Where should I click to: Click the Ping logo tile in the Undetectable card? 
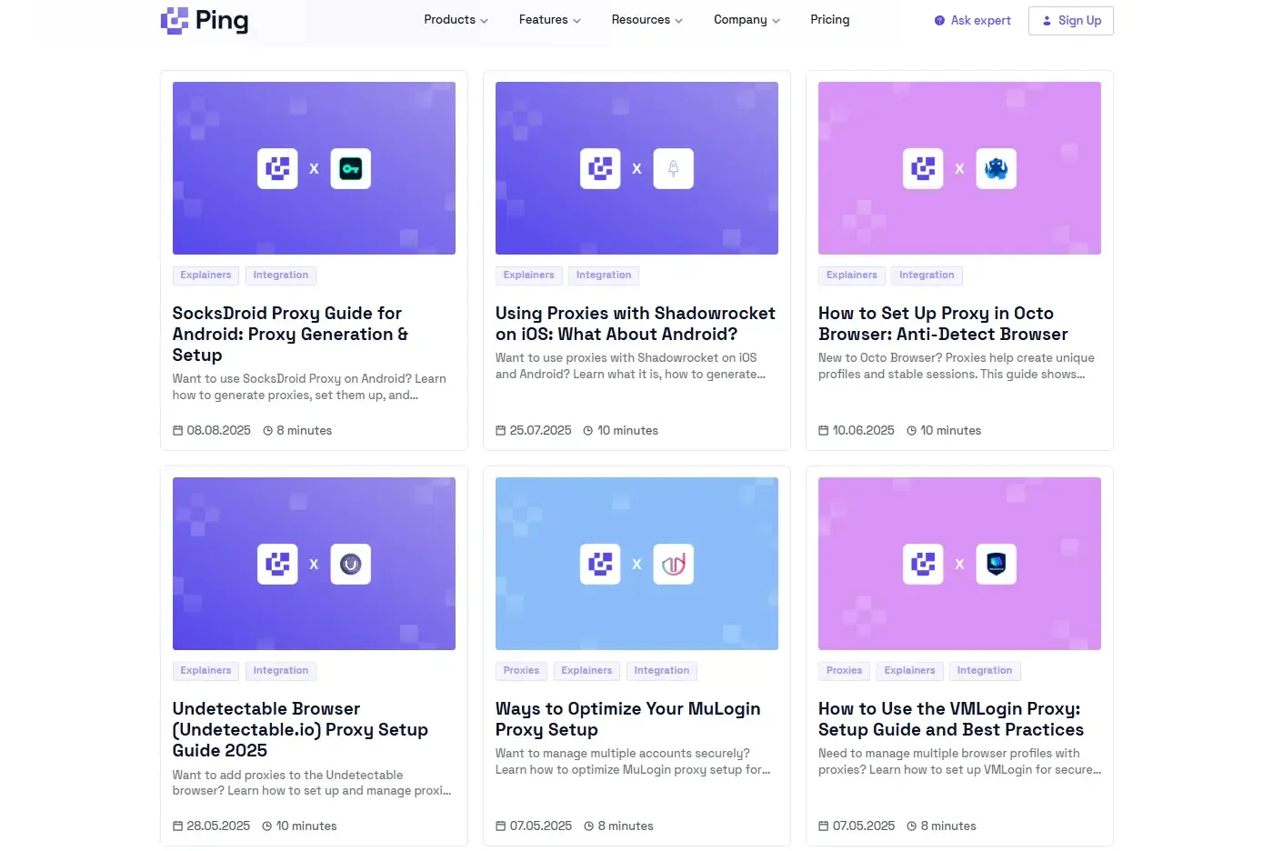pos(277,564)
